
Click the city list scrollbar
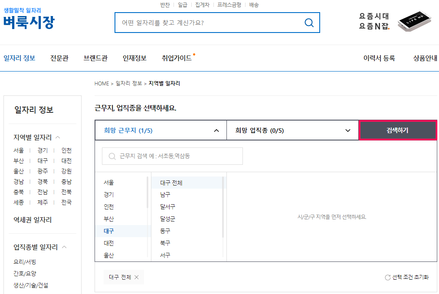[x=147, y=193]
